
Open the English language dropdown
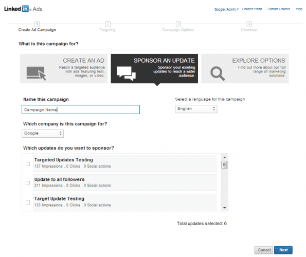pos(196,109)
